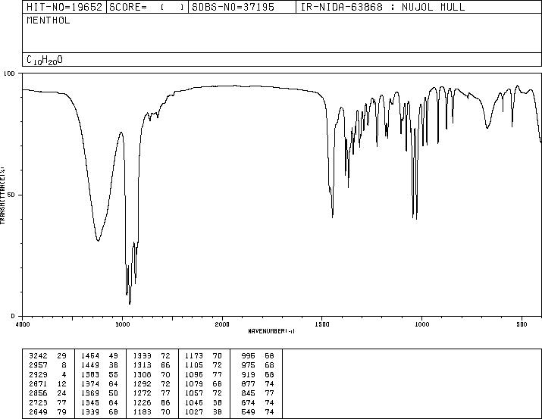The width and height of the screenshot is (542, 419).
Task: Pick the 1272 entry in the peak list
Action: [142, 393]
